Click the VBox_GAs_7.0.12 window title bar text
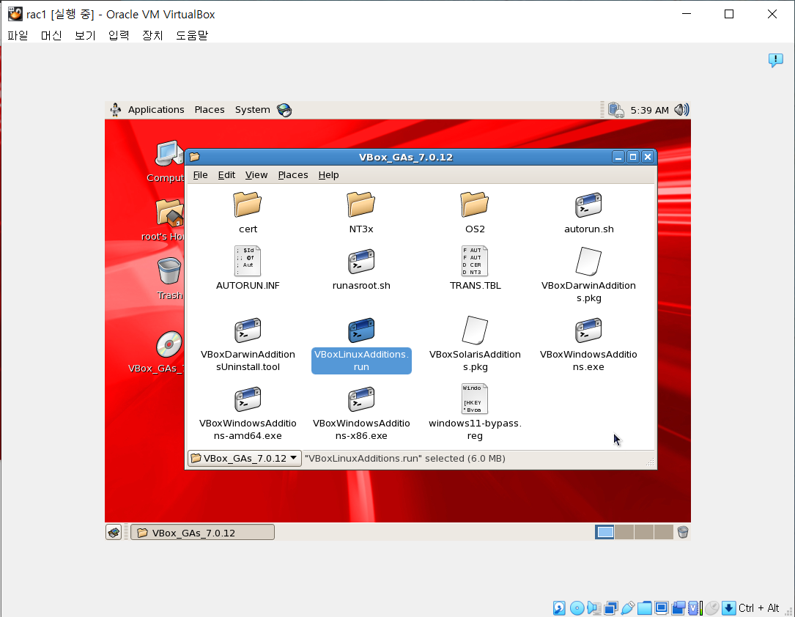795x617 pixels. pyautogui.click(x=406, y=157)
